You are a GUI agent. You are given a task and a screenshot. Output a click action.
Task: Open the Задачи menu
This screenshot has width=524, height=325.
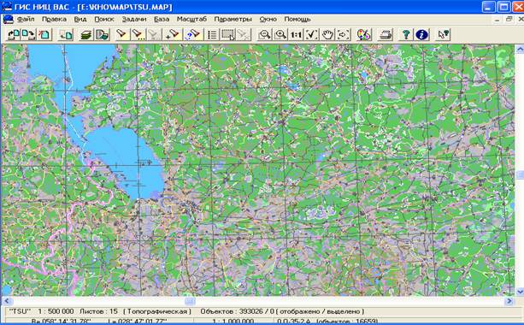[x=134, y=19]
